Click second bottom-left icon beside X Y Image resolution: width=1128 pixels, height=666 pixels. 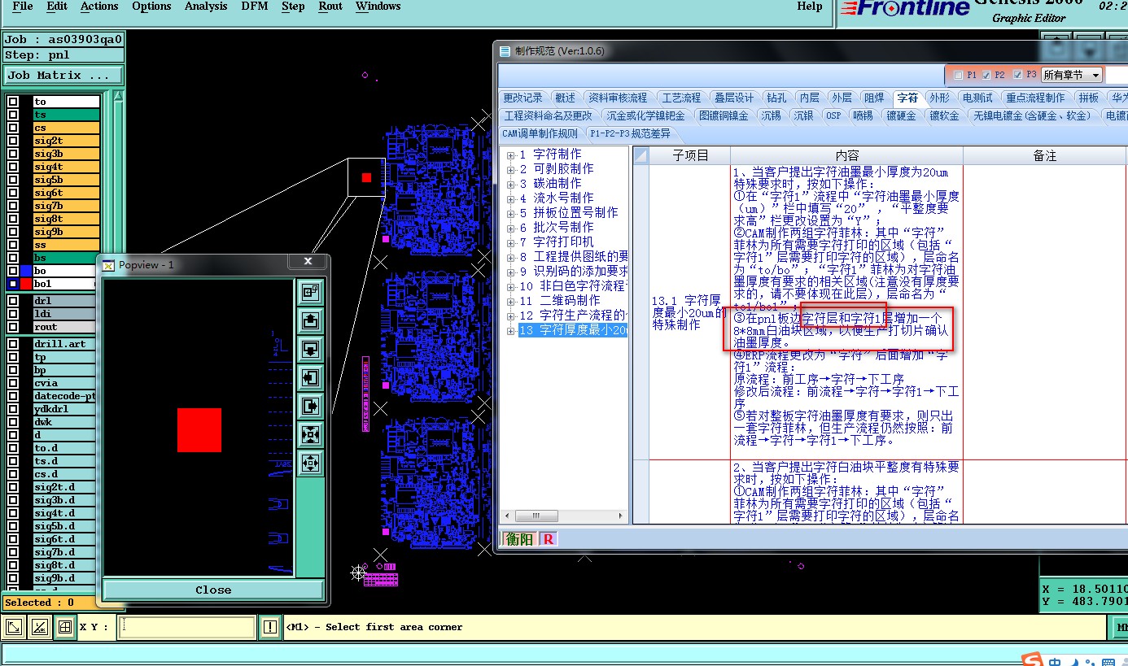38,627
